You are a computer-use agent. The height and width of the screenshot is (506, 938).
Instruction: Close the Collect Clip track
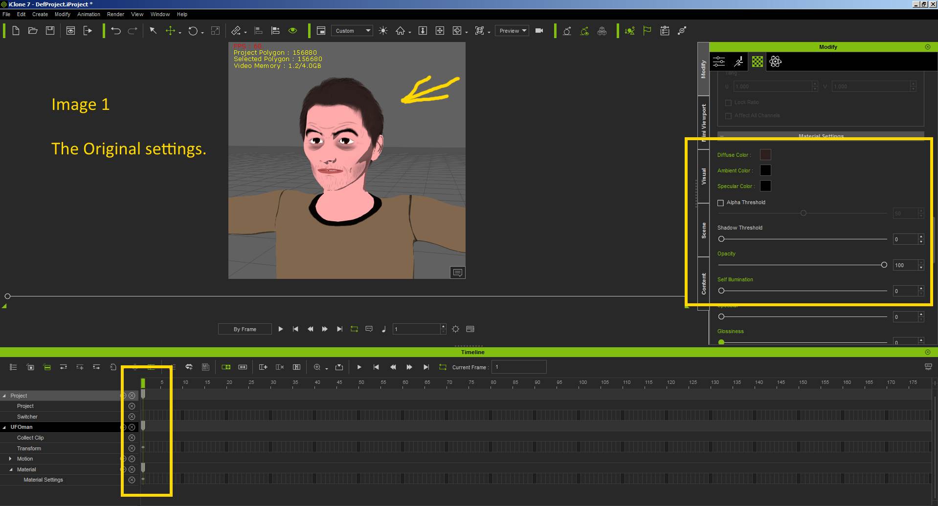pos(132,438)
